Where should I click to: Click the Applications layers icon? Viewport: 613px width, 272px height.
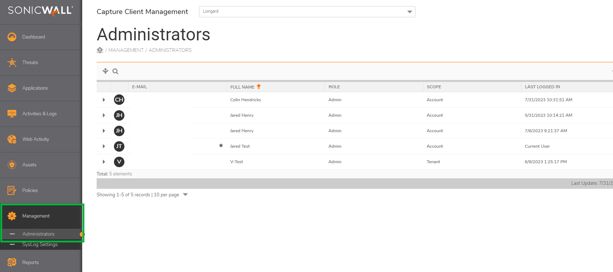click(x=12, y=88)
